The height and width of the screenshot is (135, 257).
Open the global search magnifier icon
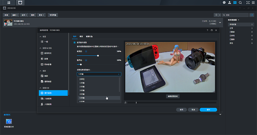pos(240,2)
